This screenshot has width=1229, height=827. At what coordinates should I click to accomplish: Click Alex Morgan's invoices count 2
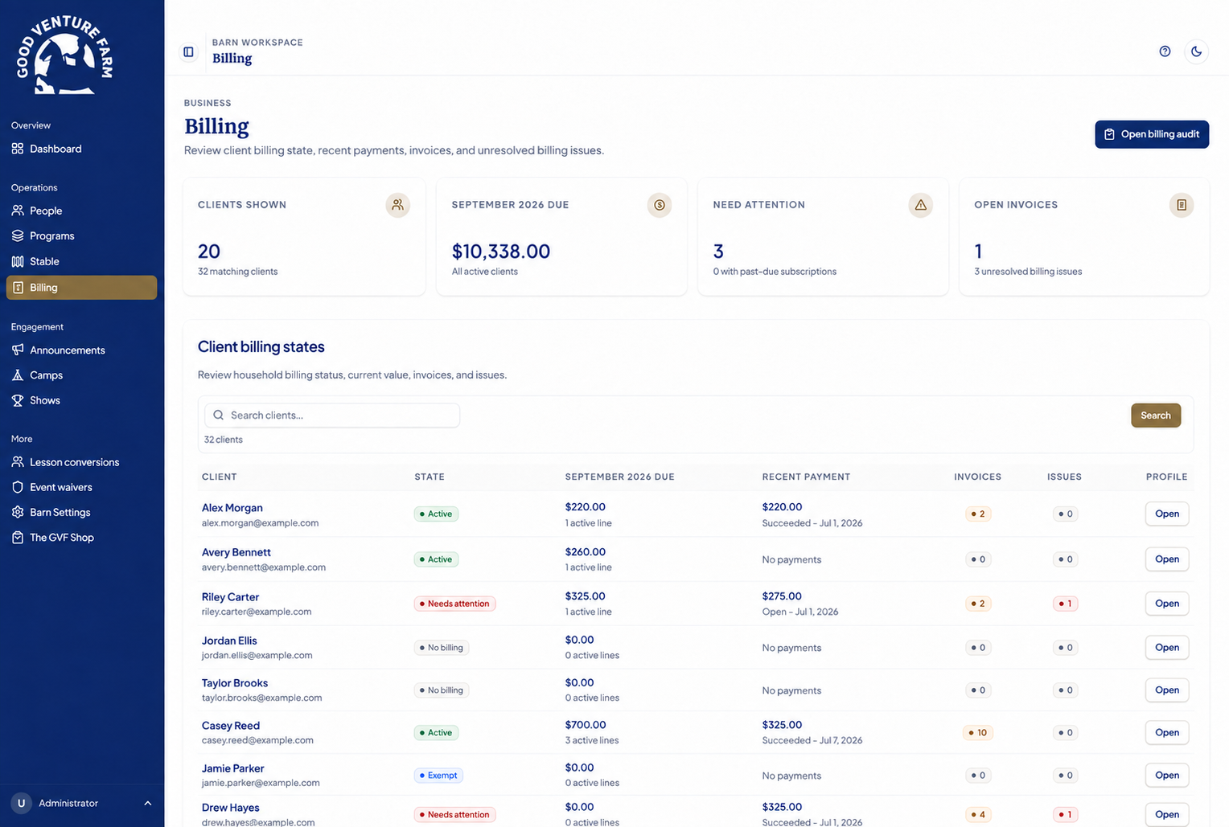coord(978,514)
